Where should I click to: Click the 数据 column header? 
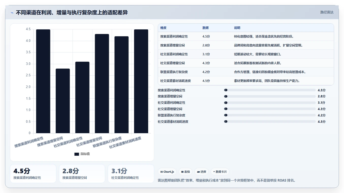click(206, 28)
